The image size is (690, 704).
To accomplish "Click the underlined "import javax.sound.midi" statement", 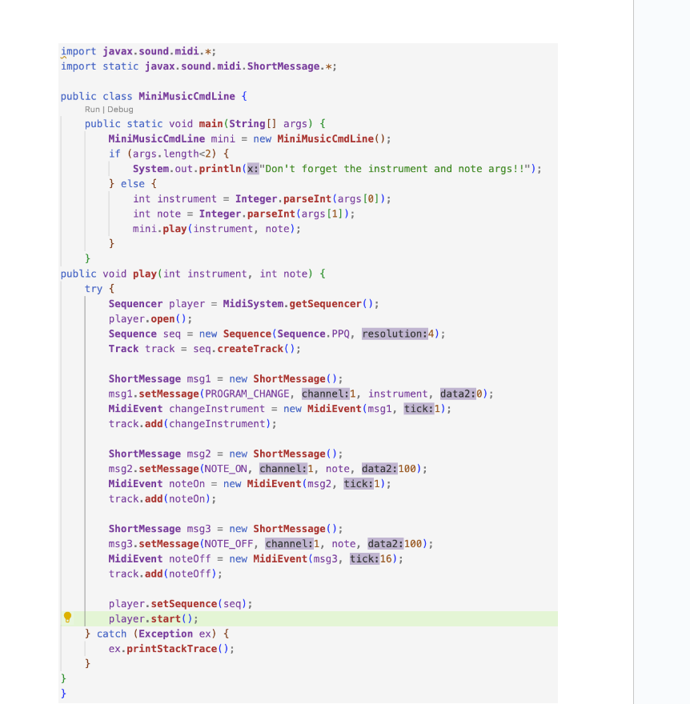I will click(128, 50).
